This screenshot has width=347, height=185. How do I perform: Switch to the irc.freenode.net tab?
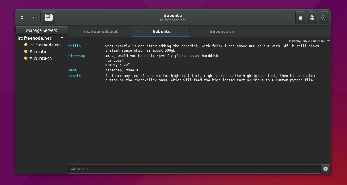pyautogui.click(x=101, y=32)
